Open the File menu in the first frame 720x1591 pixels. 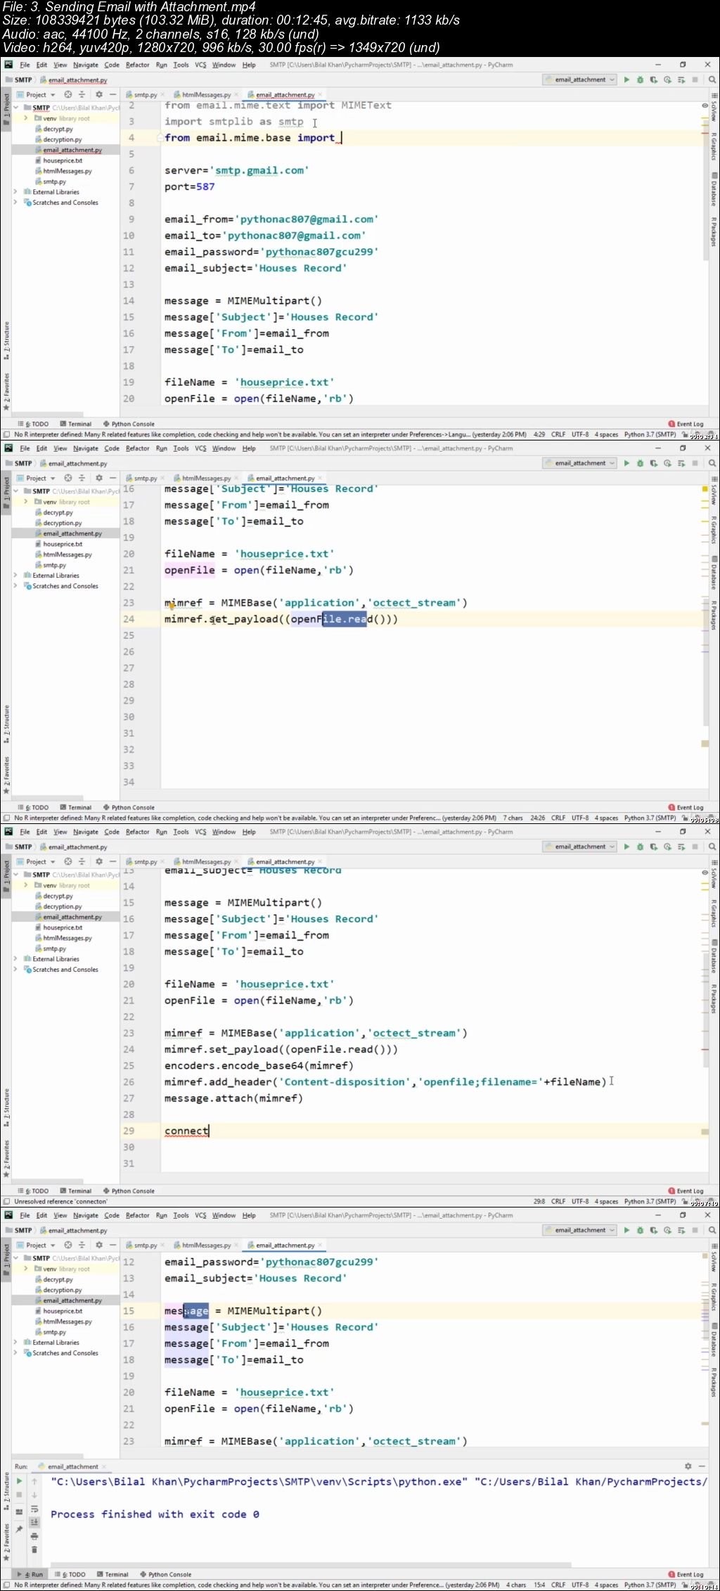click(25, 65)
